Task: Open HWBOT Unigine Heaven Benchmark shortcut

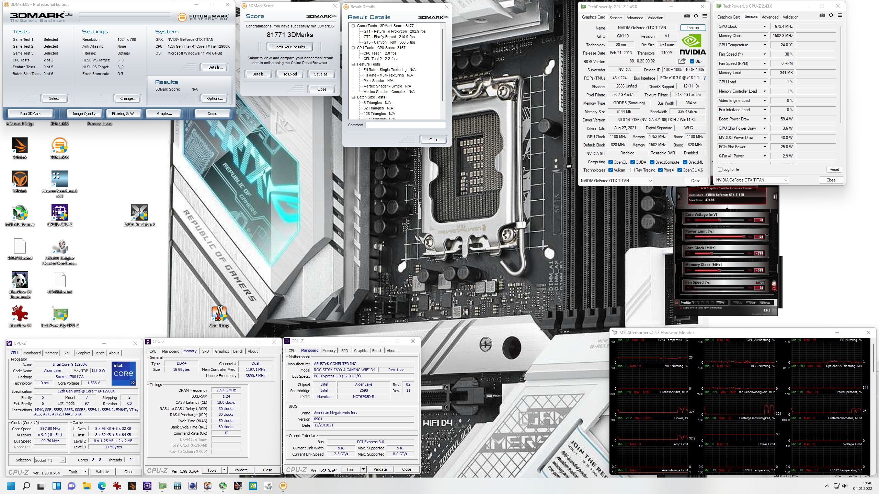Action: pos(60,252)
